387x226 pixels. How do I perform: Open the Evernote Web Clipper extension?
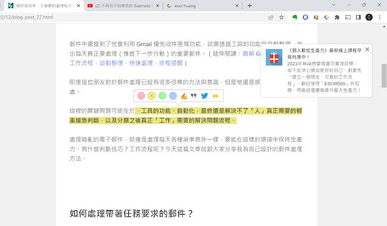pos(294,18)
